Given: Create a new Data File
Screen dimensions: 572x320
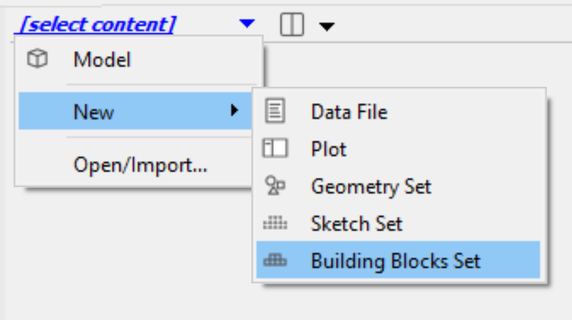Looking at the screenshot, I should (349, 111).
